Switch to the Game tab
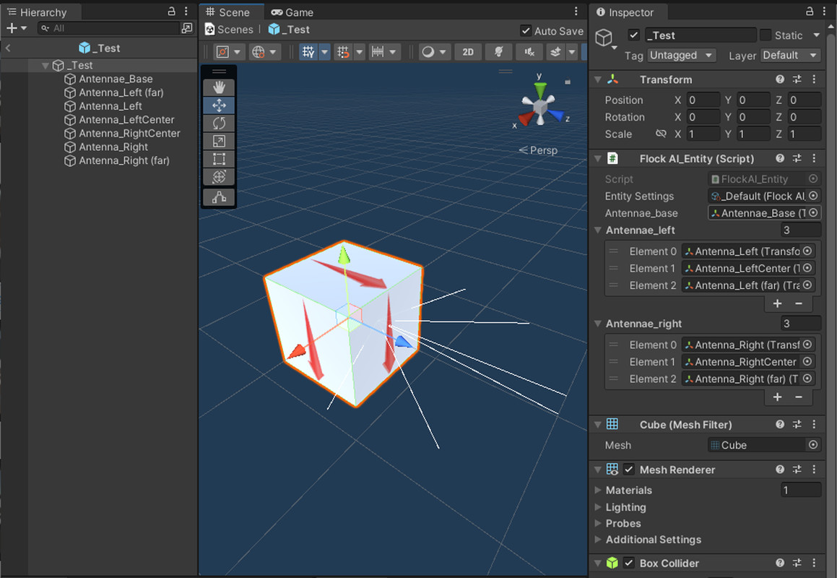The width and height of the screenshot is (837, 578). point(292,12)
